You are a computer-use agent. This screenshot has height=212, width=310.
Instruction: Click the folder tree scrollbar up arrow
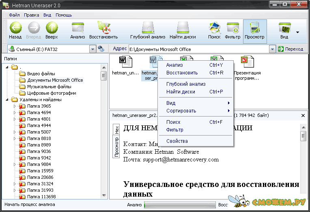(x=104, y=68)
